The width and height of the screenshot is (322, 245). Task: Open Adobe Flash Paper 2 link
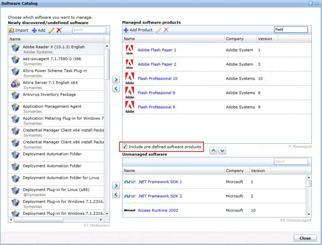coord(157,64)
